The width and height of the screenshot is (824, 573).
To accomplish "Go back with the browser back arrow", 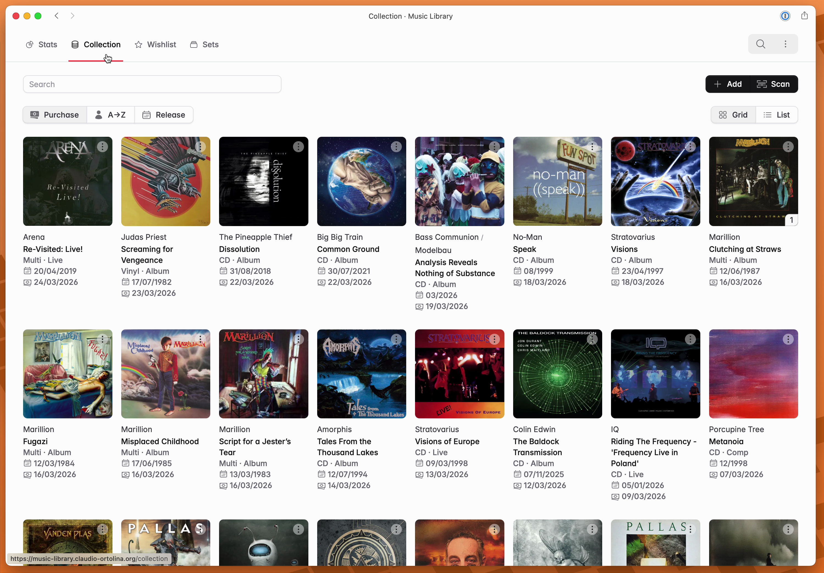I will 57,16.
